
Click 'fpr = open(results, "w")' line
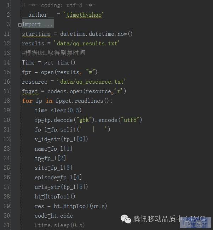pos(60,72)
